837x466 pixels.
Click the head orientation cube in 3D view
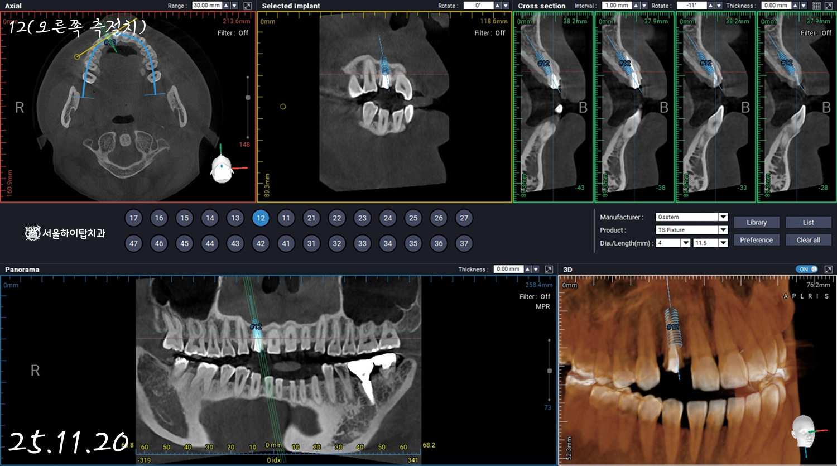pyautogui.click(x=804, y=431)
